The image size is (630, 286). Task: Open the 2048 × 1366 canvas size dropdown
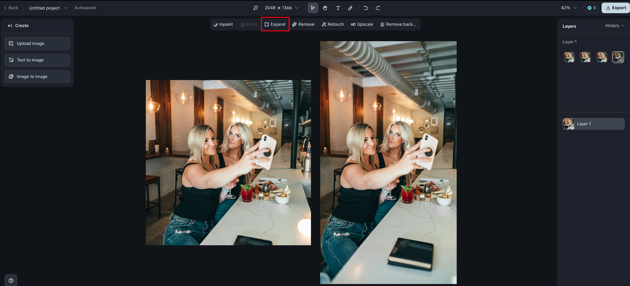pos(282,8)
